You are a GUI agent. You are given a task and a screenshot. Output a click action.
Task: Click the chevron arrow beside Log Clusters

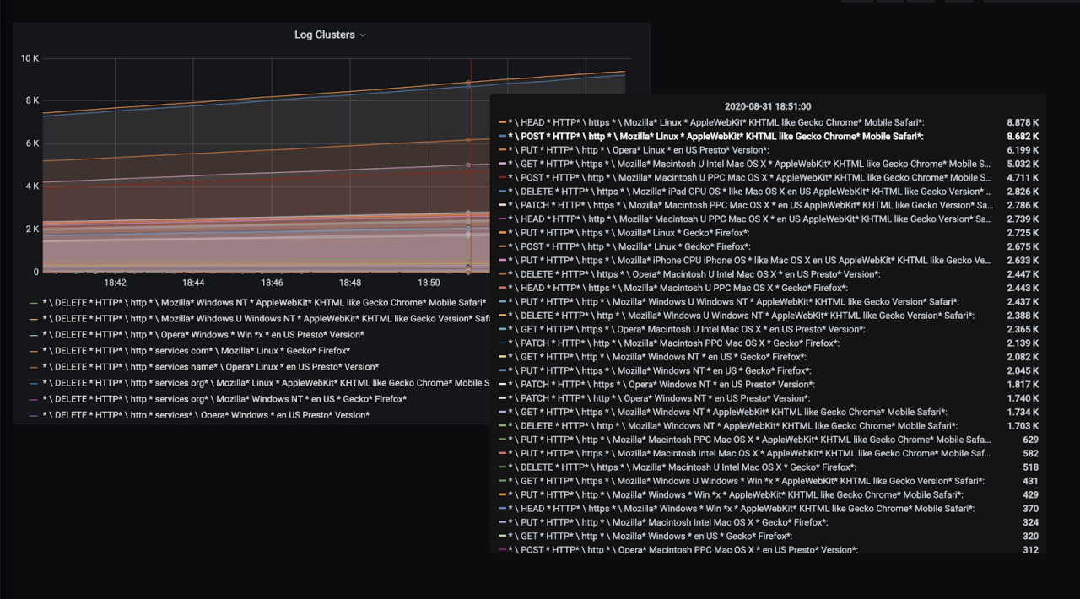tap(363, 35)
